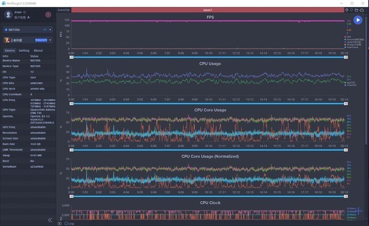Select the GPU Type row
369x226 pixels.
coord(28,111)
